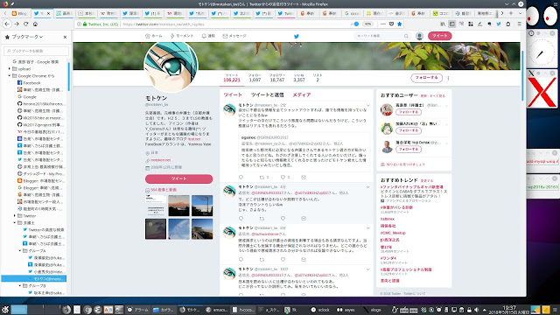560x315 pixels.
Task: Click the tweet count 106,221 stat
Action: pyautogui.click(x=232, y=78)
